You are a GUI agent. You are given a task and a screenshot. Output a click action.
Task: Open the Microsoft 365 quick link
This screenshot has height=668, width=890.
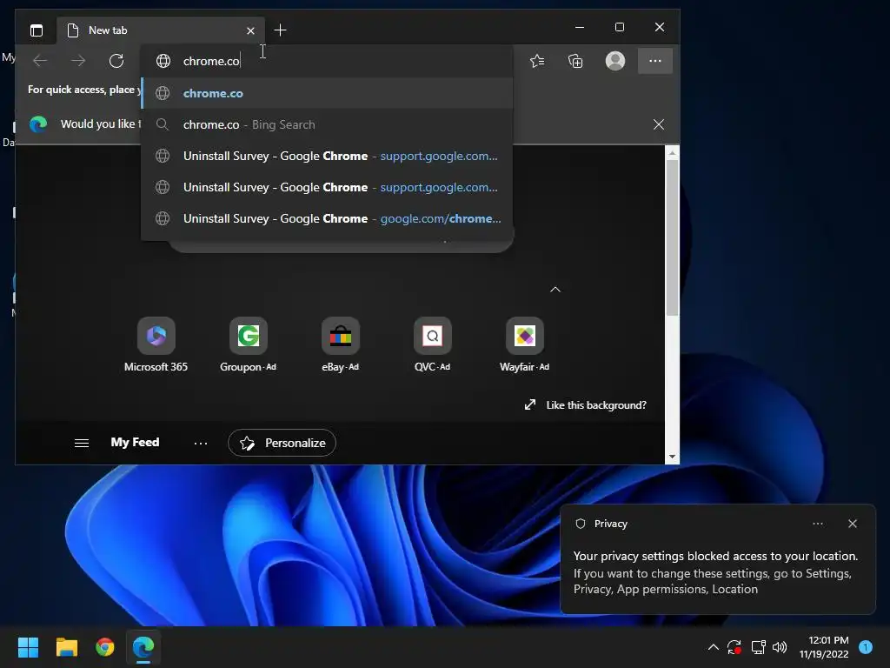156,344
